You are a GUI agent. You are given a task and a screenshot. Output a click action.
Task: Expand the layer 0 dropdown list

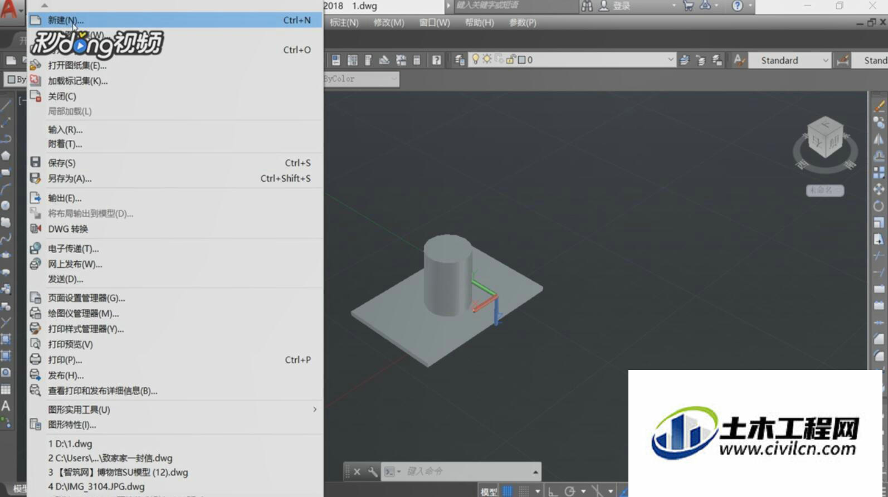coord(670,59)
